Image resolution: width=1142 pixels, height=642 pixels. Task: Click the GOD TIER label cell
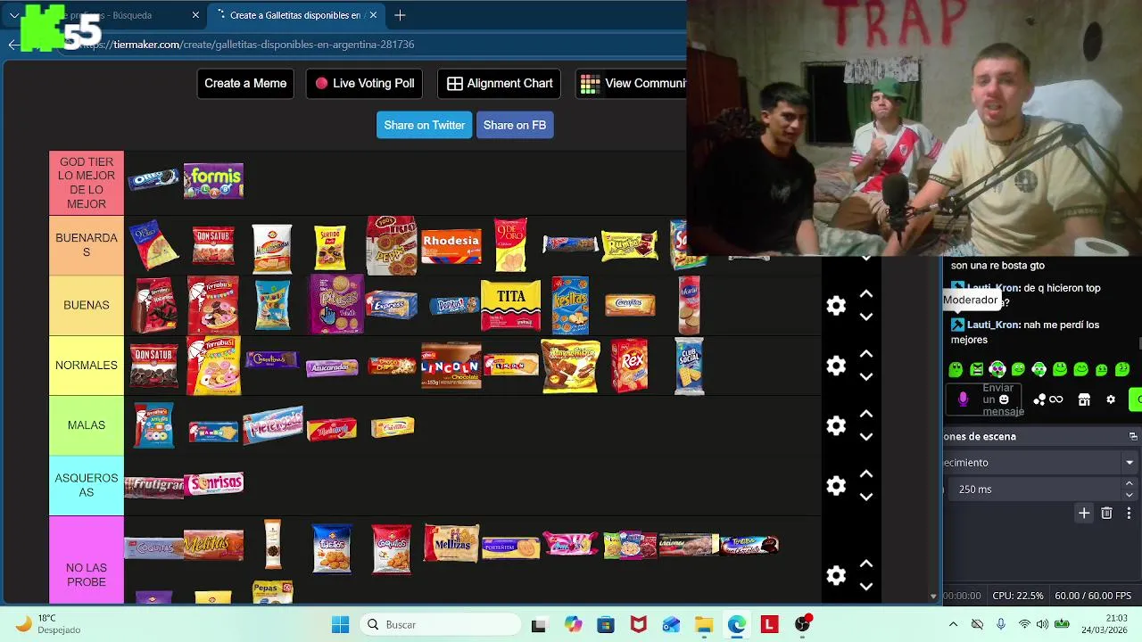(87, 183)
